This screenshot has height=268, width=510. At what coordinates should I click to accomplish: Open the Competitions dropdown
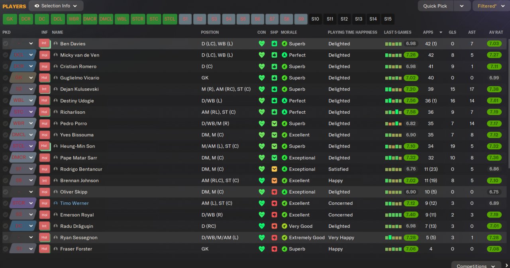pyautogui.click(x=476, y=265)
